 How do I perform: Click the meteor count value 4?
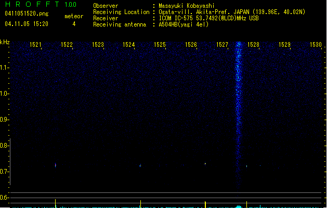[x=74, y=24]
